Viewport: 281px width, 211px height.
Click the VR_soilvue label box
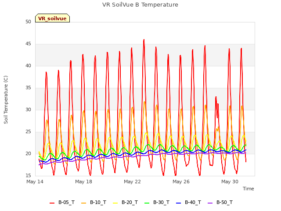pos(52,18)
